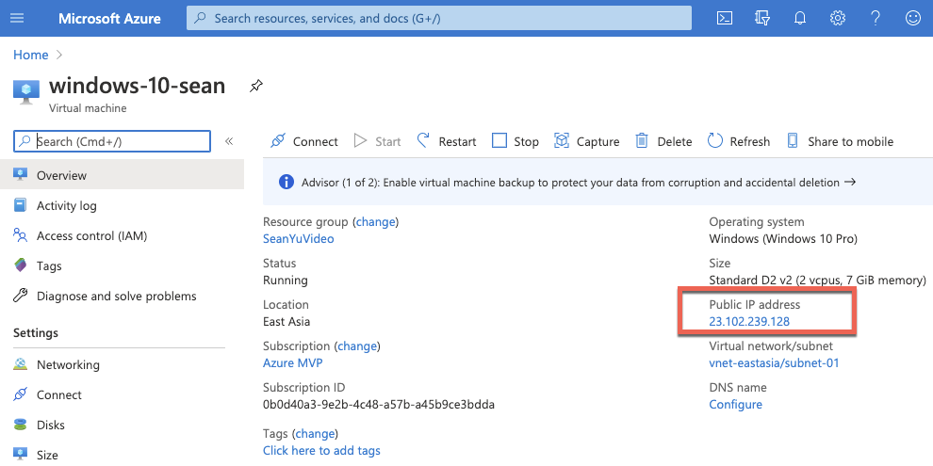Click Configure under DNS name
This screenshot has height=466, width=933.
pos(735,404)
